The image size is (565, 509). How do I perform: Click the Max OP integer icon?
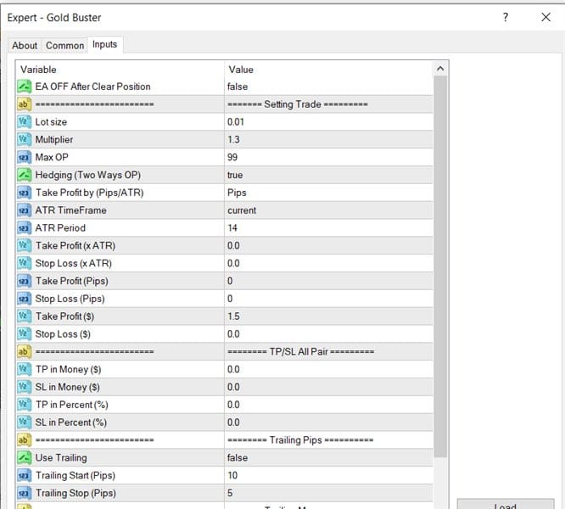pos(24,157)
